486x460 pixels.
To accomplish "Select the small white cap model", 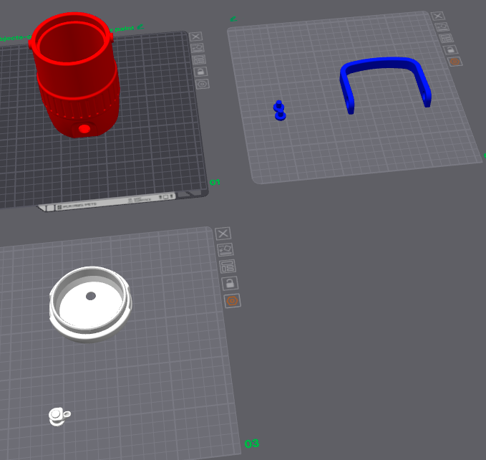I will (59, 416).
